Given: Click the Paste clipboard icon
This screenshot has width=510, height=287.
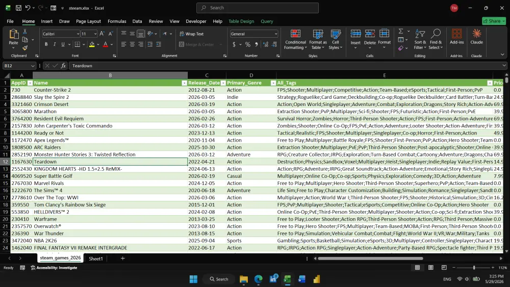Looking at the screenshot, I should [x=13, y=34].
